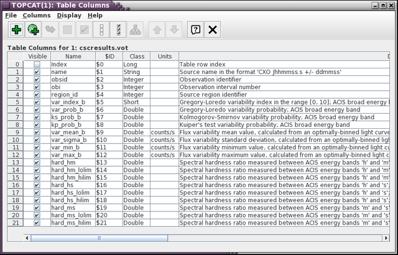
Task: Enable visibility checkbox for Index row
Action: coord(37,65)
